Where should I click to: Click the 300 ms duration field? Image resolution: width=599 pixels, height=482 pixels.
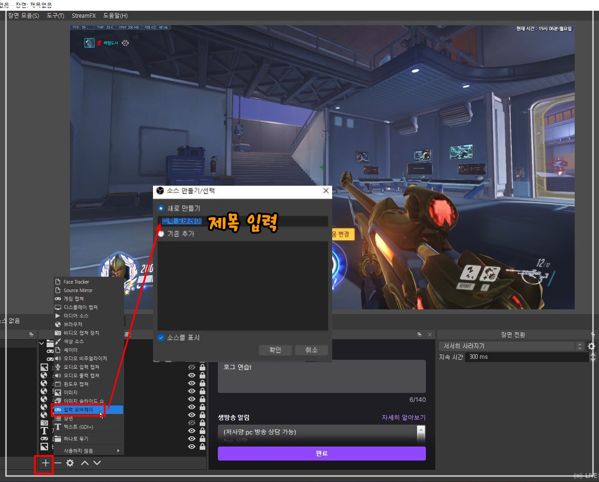(x=527, y=357)
